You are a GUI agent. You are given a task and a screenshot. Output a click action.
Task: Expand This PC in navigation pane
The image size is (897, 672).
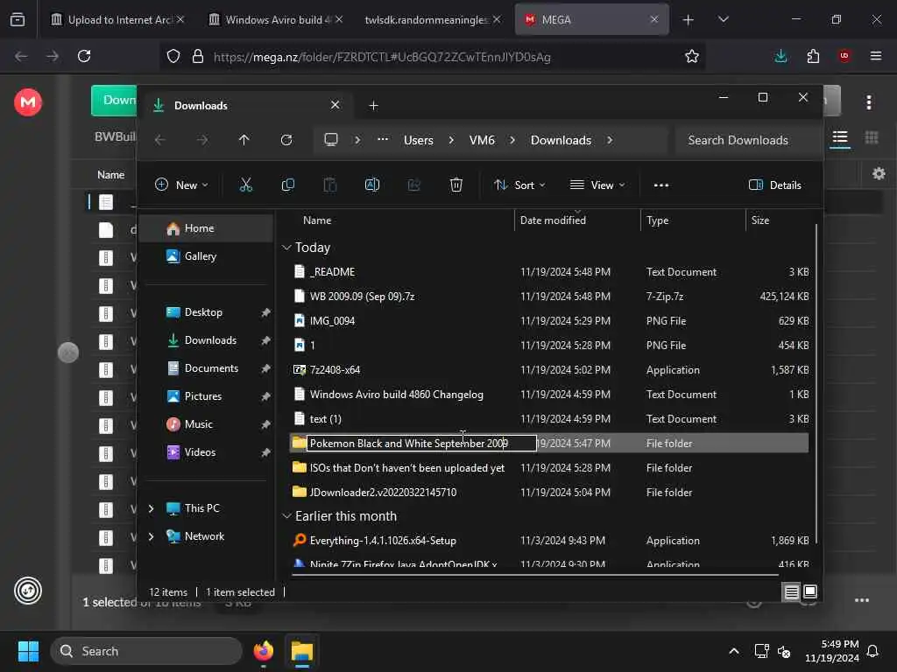click(x=151, y=508)
